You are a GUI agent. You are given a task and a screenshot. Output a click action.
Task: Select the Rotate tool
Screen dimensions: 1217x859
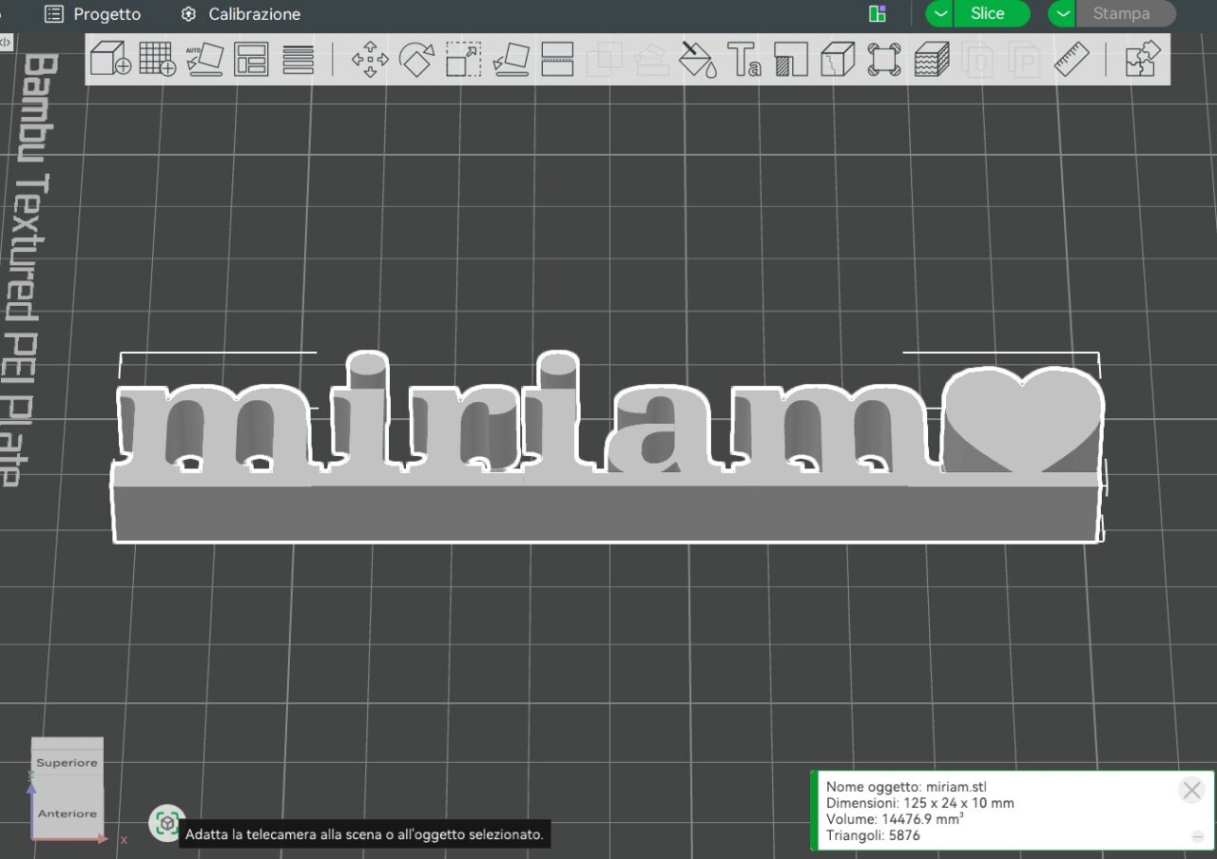pos(416,59)
